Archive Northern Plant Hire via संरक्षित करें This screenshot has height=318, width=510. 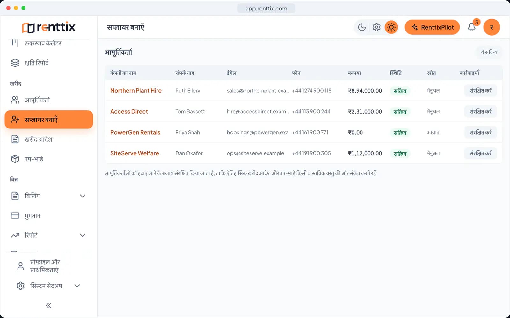480,91
